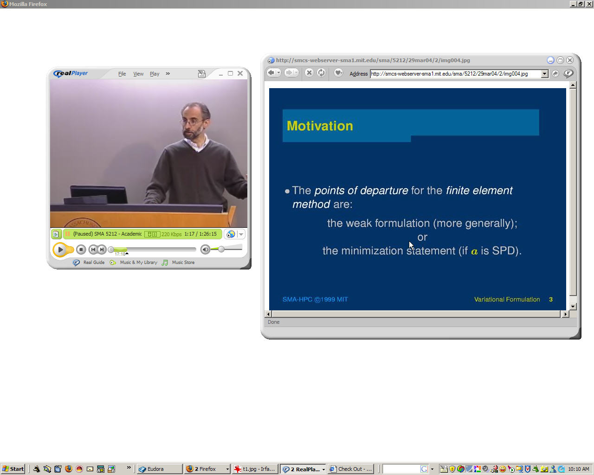
Task: Switch to Eudora in the taskbar
Action: click(x=160, y=469)
